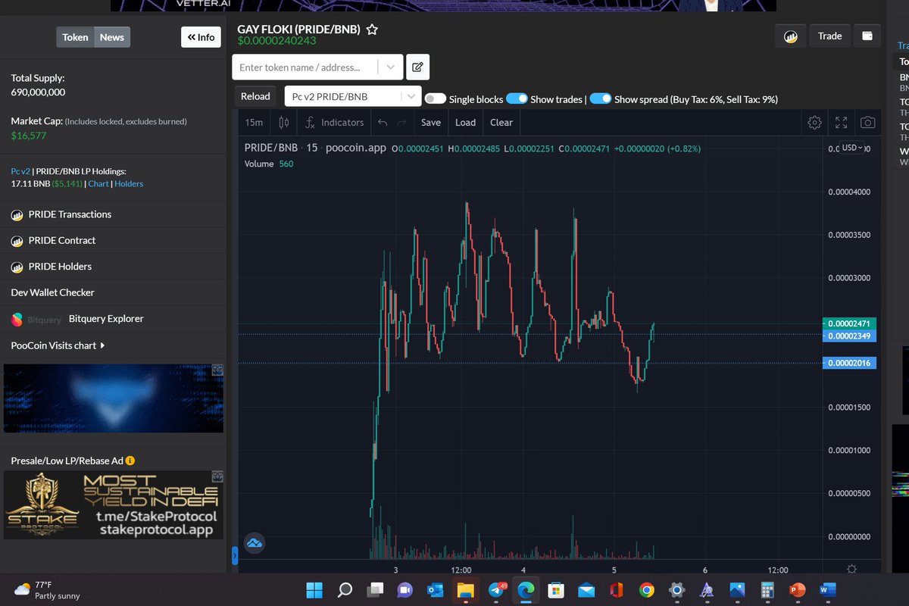This screenshot has height=606, width=909.
Task: Change the candlestick chart style icon
Action: click(x=284, y=122)
